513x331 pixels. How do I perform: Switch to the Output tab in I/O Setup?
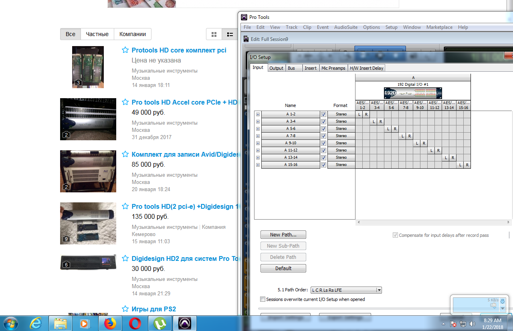click(x=276, y=68)
